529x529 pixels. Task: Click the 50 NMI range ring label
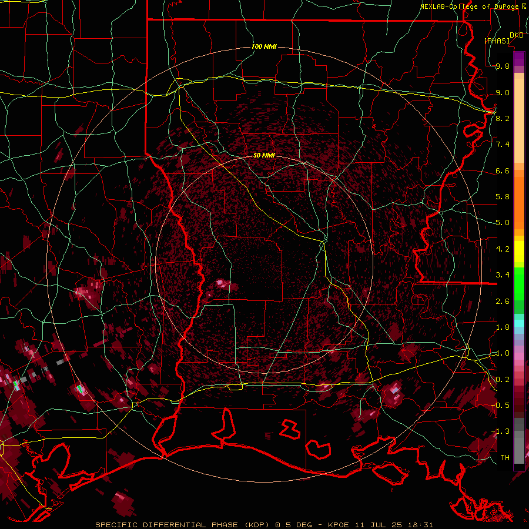264,155
